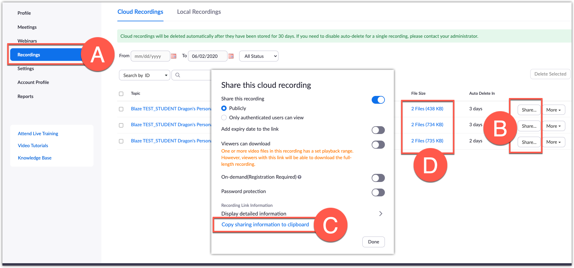Turn off the Share this recording toggle
Viewport: 574px width, 268px height.
(x=378, y=100)
